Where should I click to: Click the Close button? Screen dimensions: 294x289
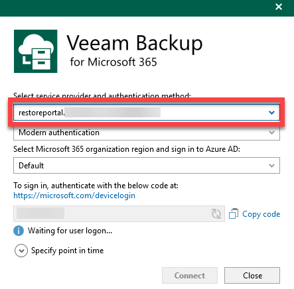click(x=252, y=276)
